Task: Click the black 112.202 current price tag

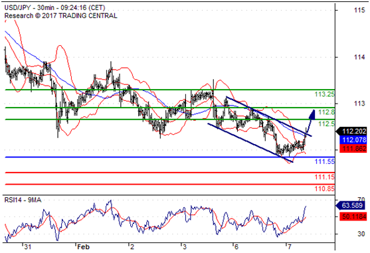Action: [351, 131]
